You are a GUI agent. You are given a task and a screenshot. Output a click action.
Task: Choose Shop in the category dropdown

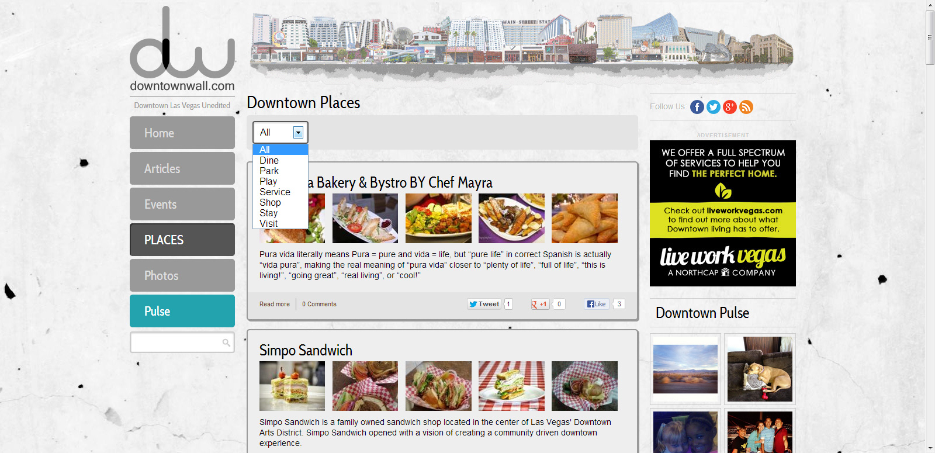tap(270, 203)
